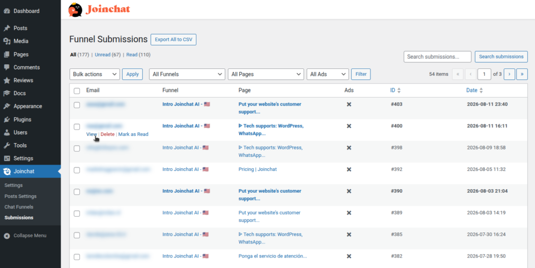535x268 pixels.
Task: Click the Collapse Menu arrow icon
Action: (x=7, y=236)
